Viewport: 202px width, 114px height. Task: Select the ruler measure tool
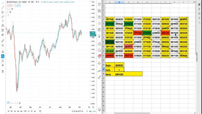(3, 41)
